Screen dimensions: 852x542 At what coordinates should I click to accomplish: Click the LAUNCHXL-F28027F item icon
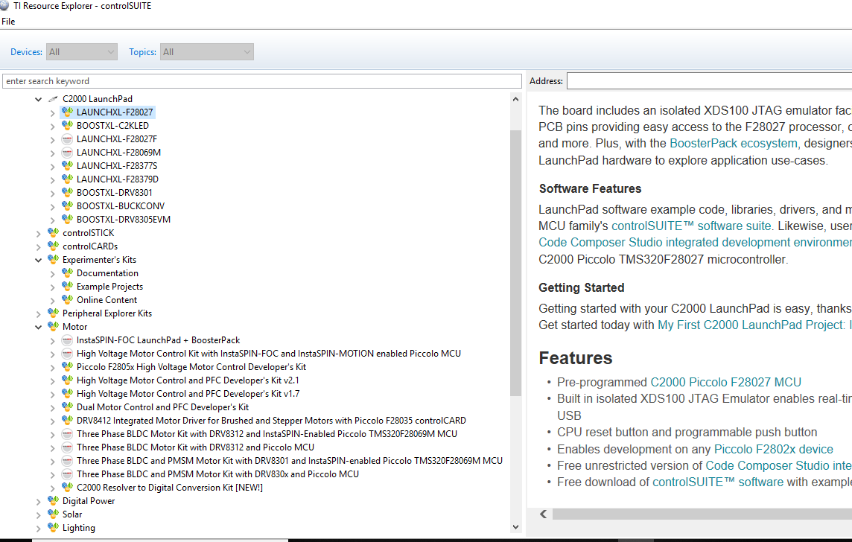coord(67,139)
